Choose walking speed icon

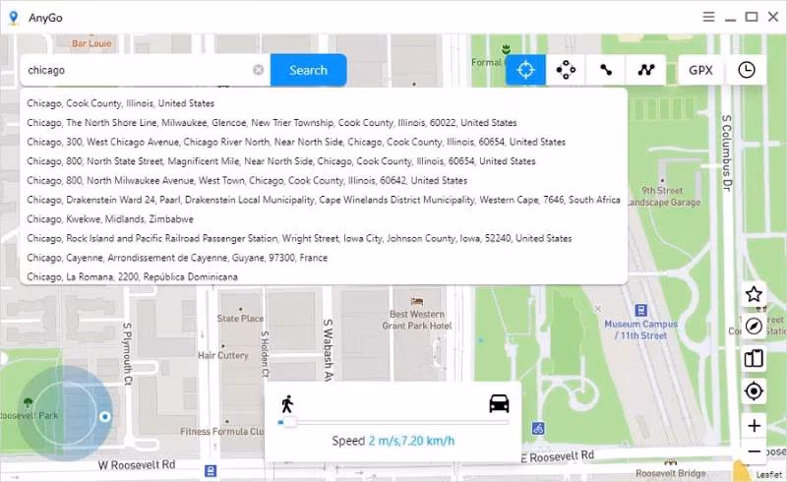tap(287, 403)
